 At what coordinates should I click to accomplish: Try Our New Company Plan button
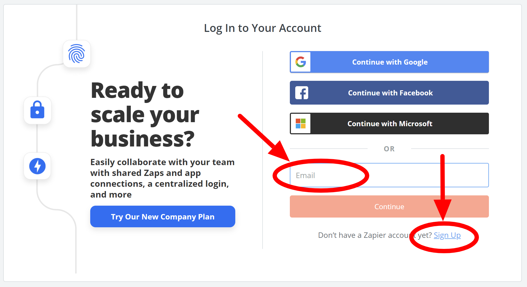coord(163,216)
